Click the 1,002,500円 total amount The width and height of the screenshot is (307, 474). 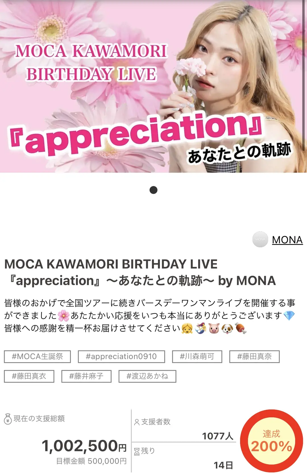coord(84,446)
